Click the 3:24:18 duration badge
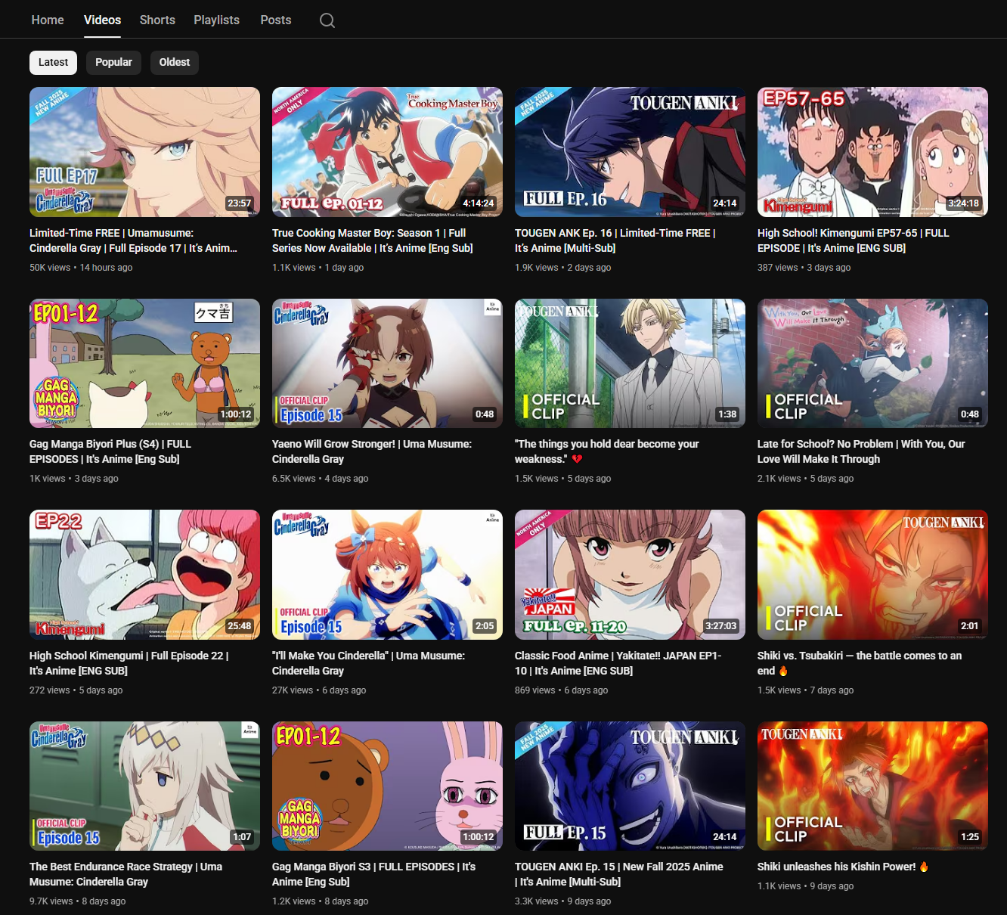This screenshot has height=915, width=1007. pyautogui.click(x=964, y=203)
